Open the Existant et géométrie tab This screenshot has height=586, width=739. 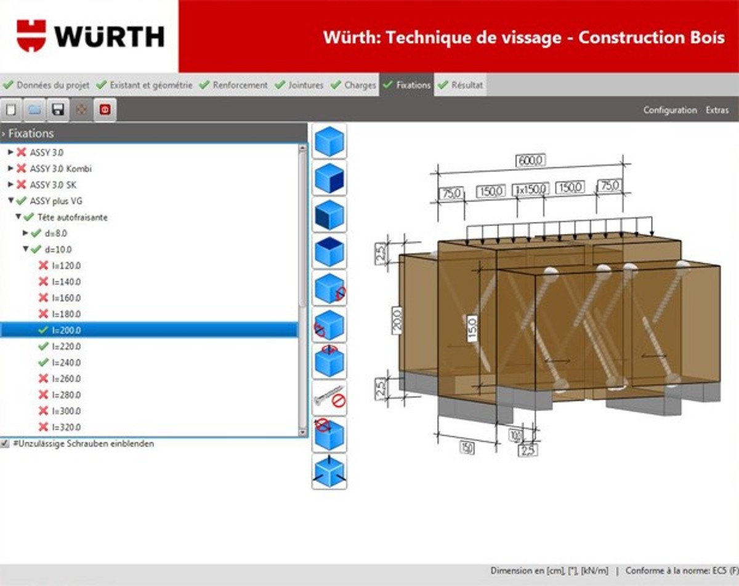pos(145,85)
